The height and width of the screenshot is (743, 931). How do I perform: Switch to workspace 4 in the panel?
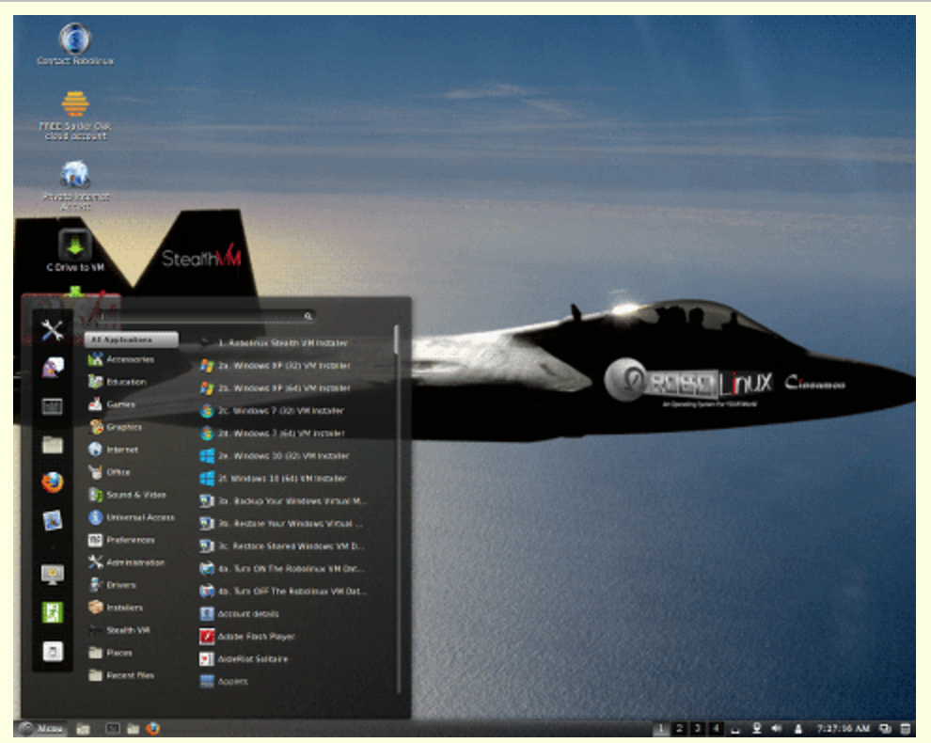click(x=717, y=728)
